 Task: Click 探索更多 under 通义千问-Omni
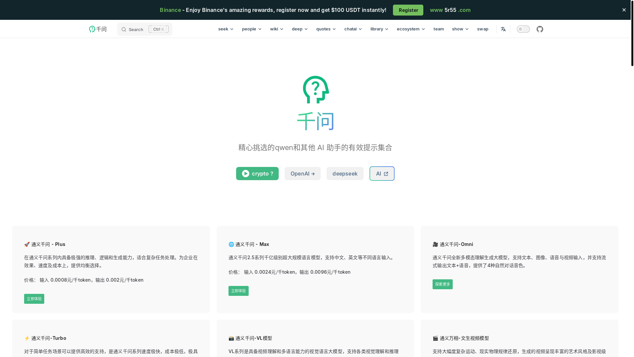442,284
